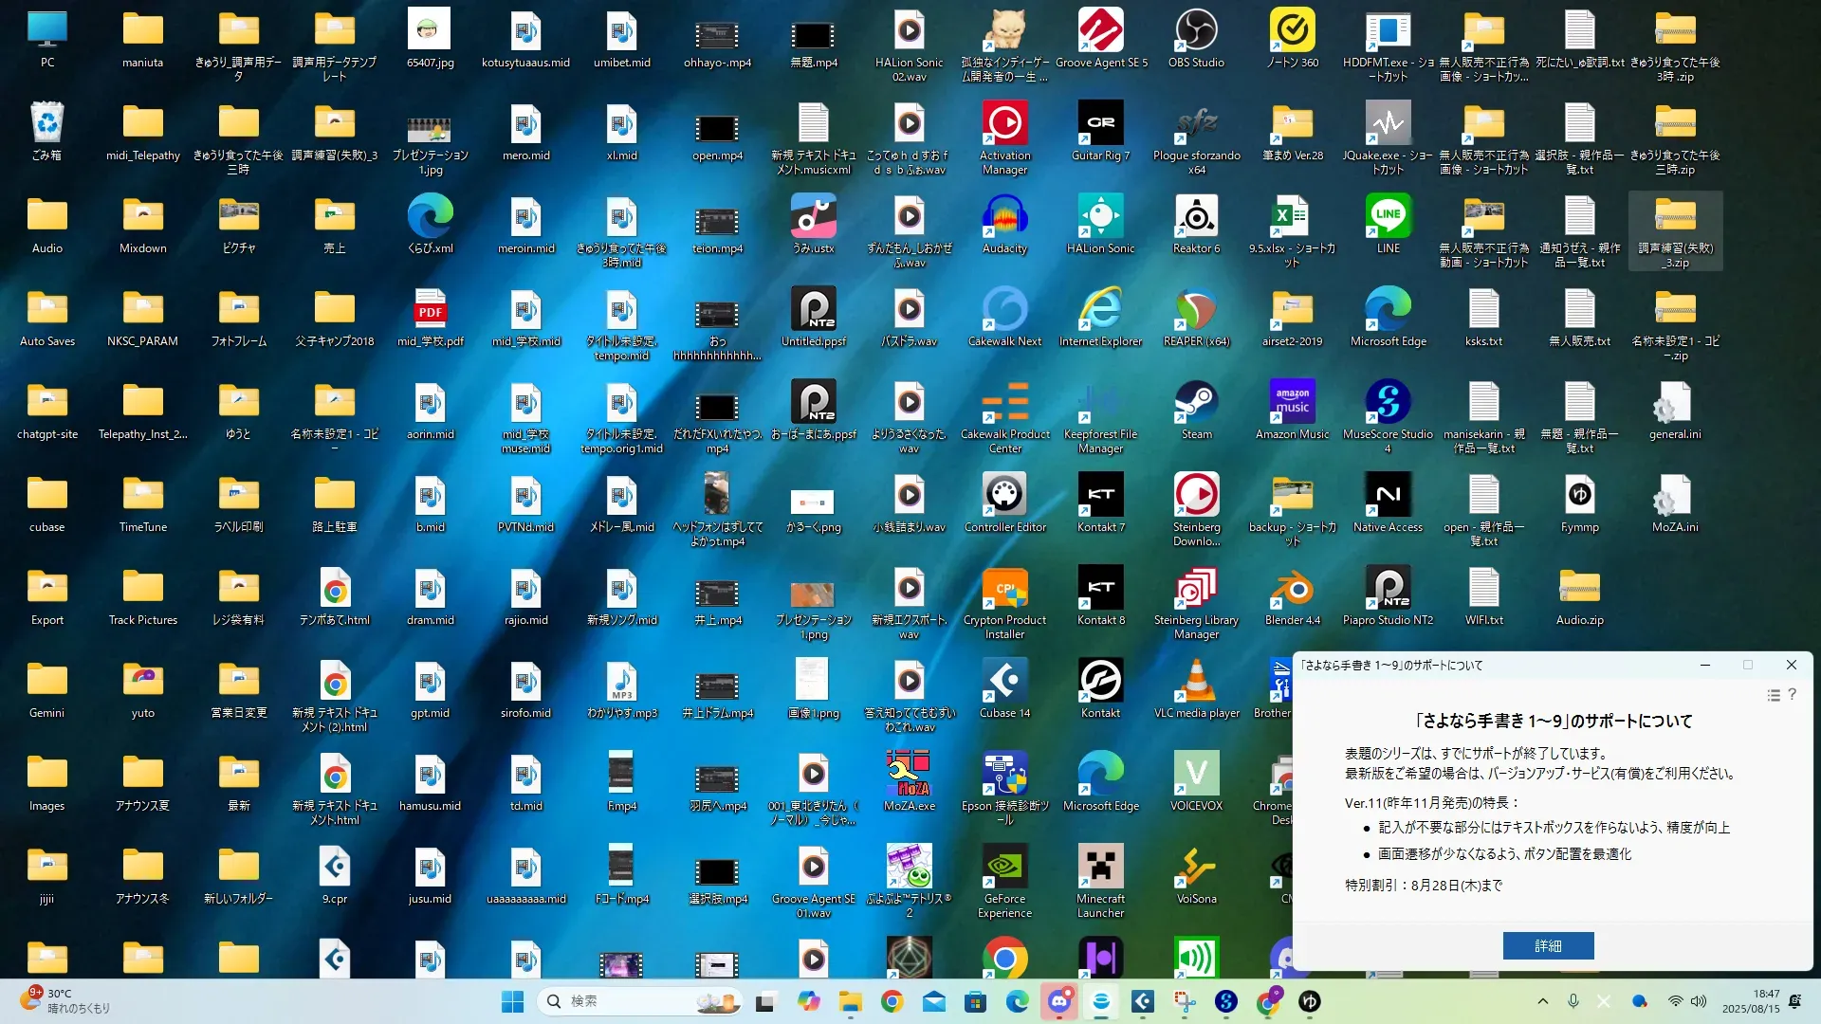
Task: Open the help question mark in dialog
Action: tap(1792, 694)
